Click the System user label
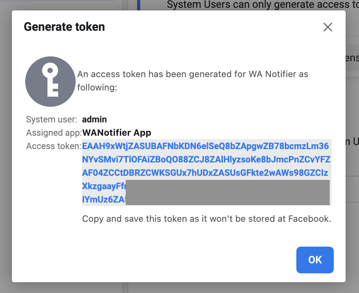The width and height of the screenshot is (359, 293). point(52,119)
